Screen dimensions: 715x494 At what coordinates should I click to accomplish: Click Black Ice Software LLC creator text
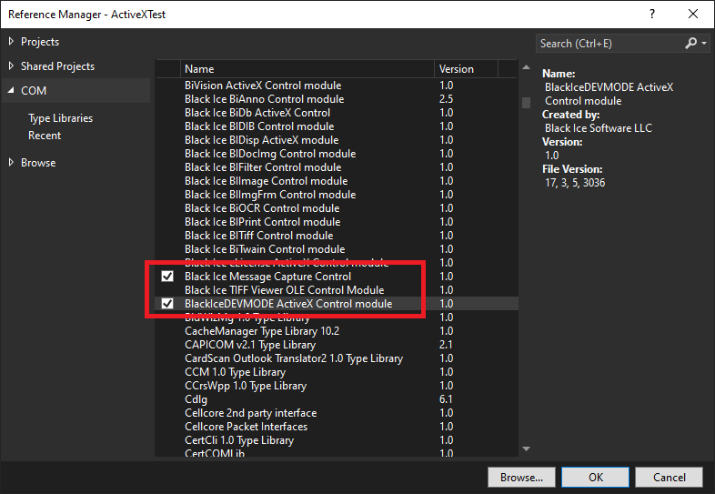(x=599, y=128)
